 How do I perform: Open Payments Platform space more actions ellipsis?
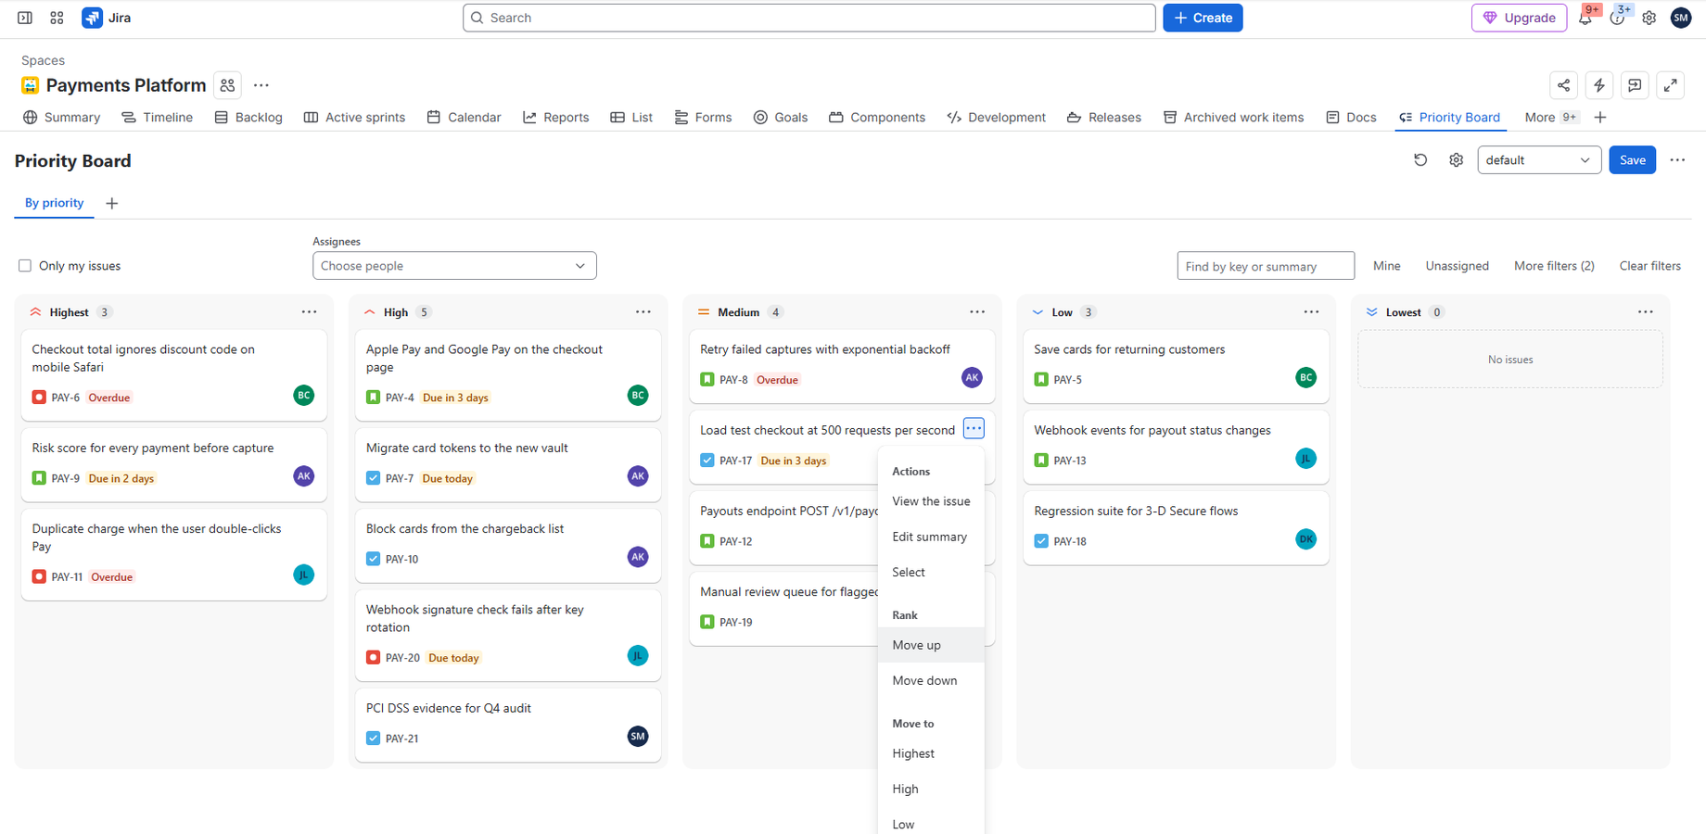click(261, 85)
